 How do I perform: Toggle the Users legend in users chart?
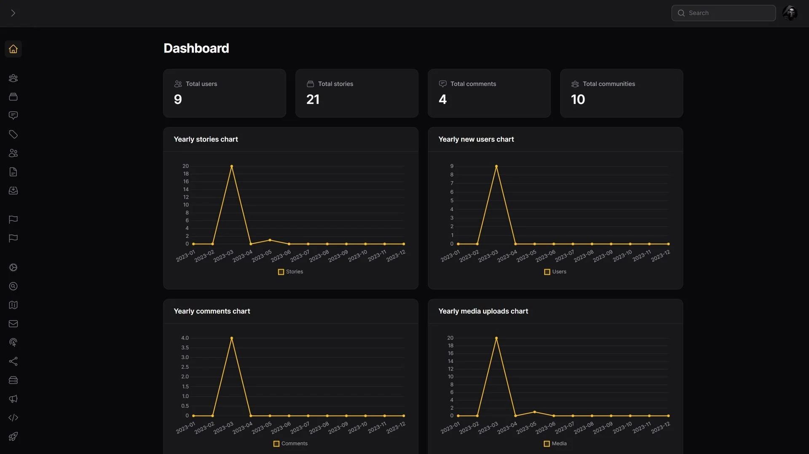tap(555, 272)
